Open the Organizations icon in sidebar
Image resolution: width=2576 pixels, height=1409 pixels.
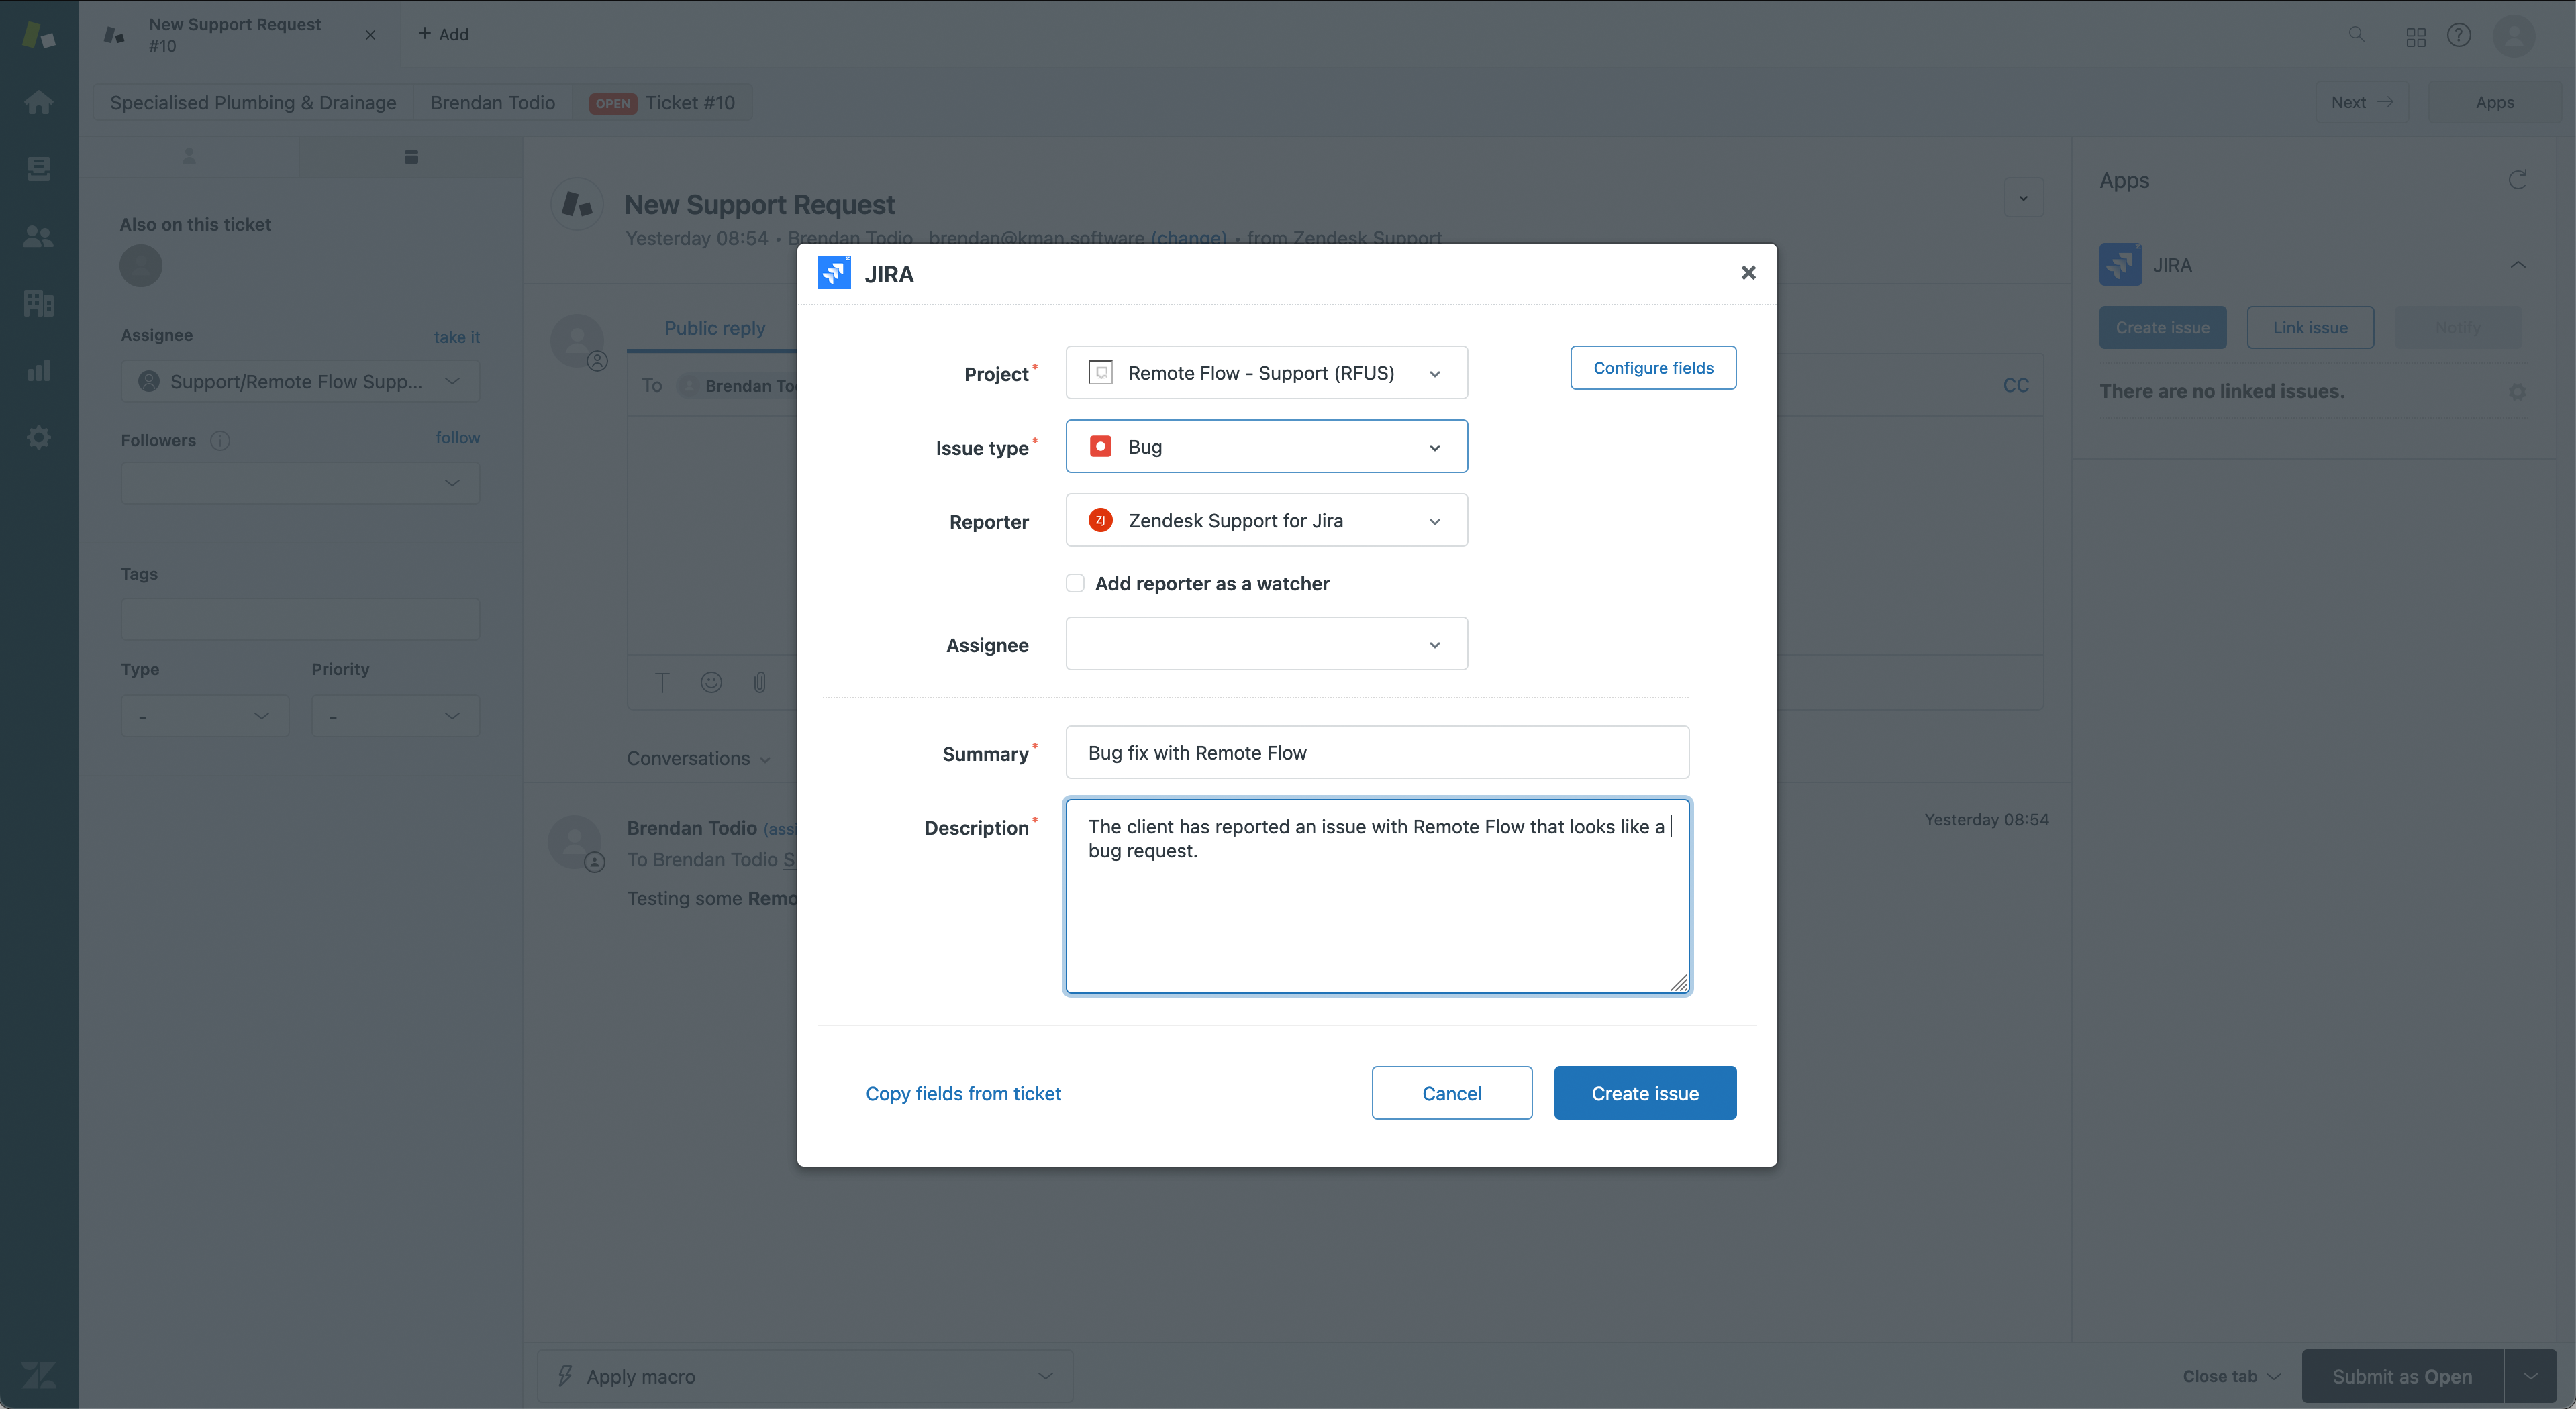(x=38, y=303)
